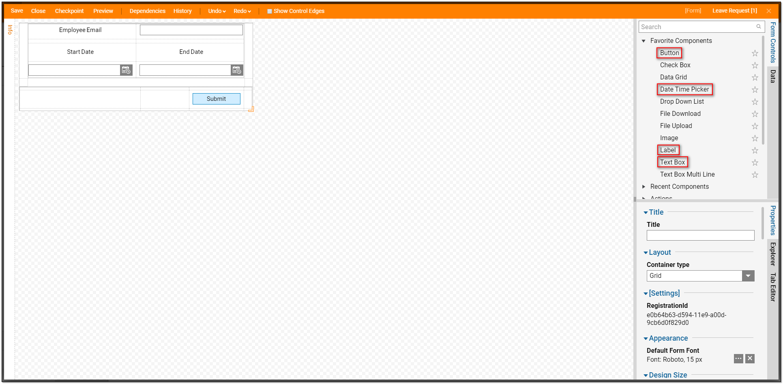Click Start Date input field
This screenshot has height=384, width=783.
click(x=75, y=70)
